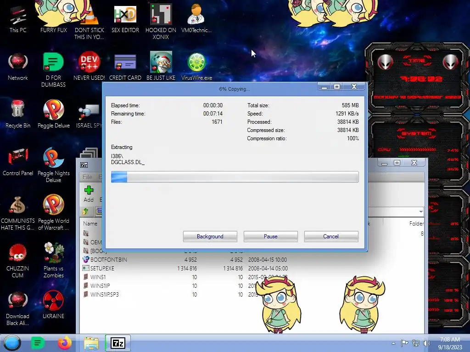Screen dimensions: 470x352
Task: Open Peggle World of Warcraft icon
Action: (53, 213)
